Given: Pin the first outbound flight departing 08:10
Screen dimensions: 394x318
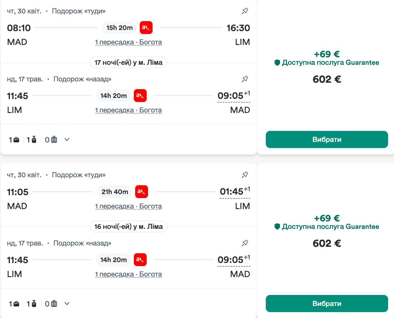Looking at the screenshot, I should 245,11.
